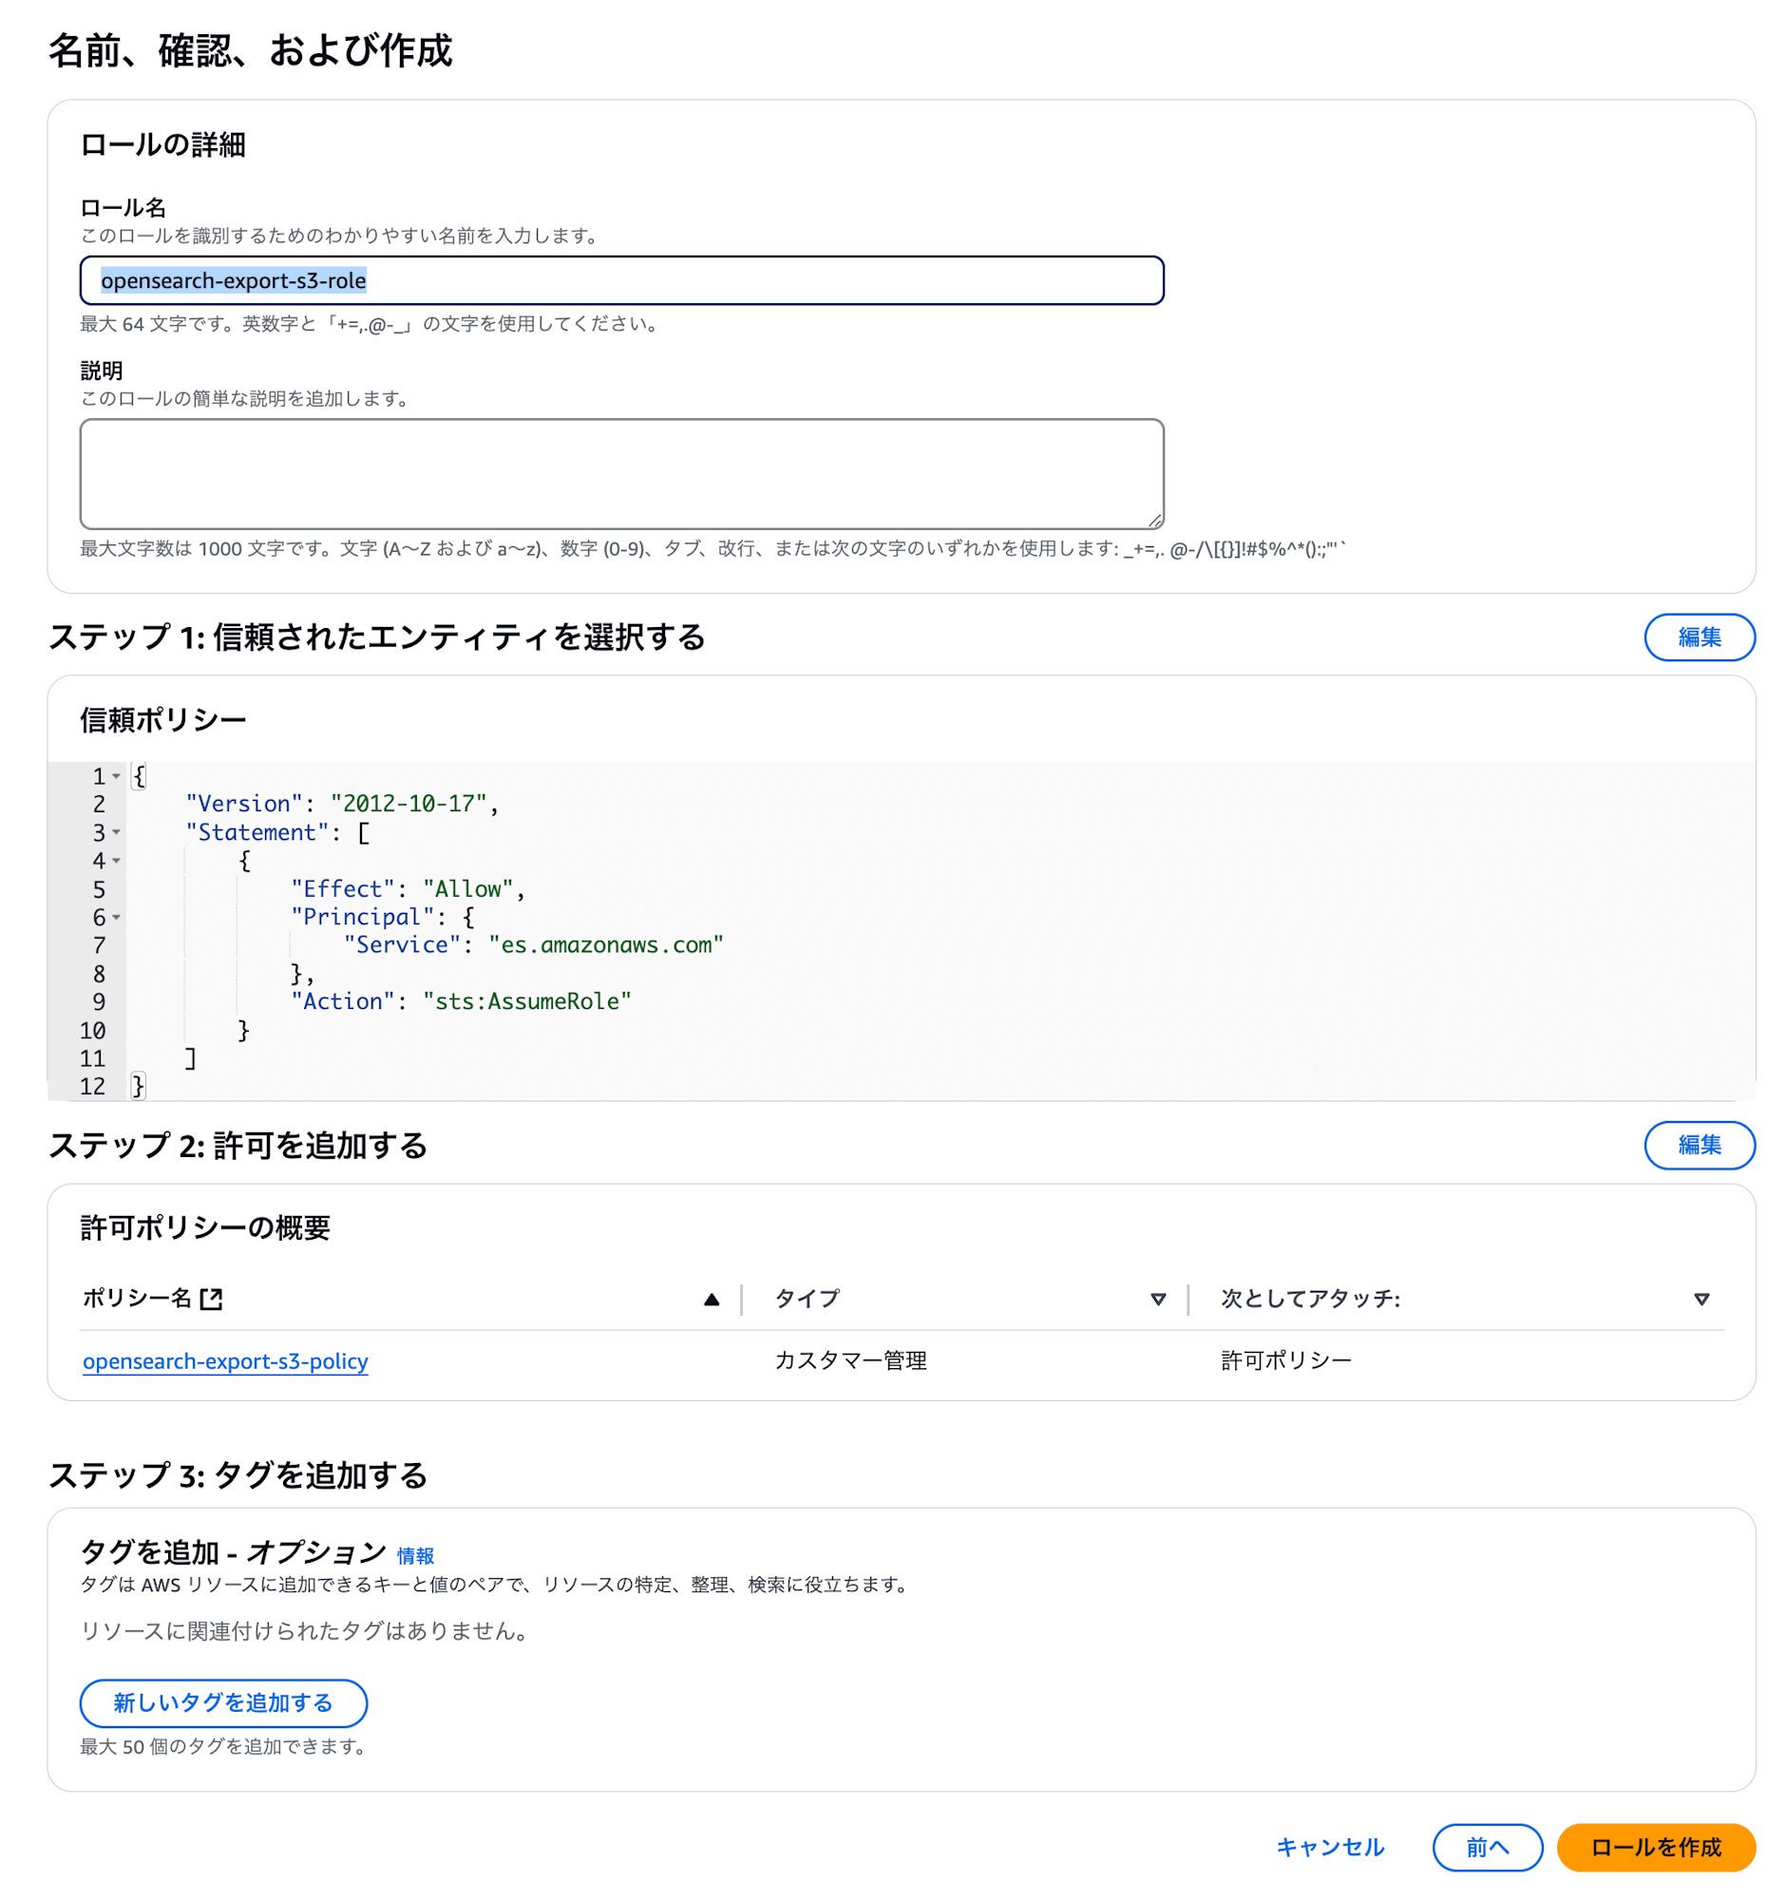Collapse line 3 Statement fold arrow
The height and width of the screenshot is (1900, 1787).
pos(117,832)
